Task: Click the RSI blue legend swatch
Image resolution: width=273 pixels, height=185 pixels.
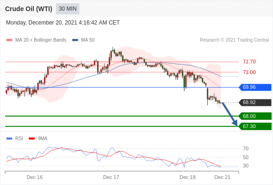Action: (x=9, y=139)
